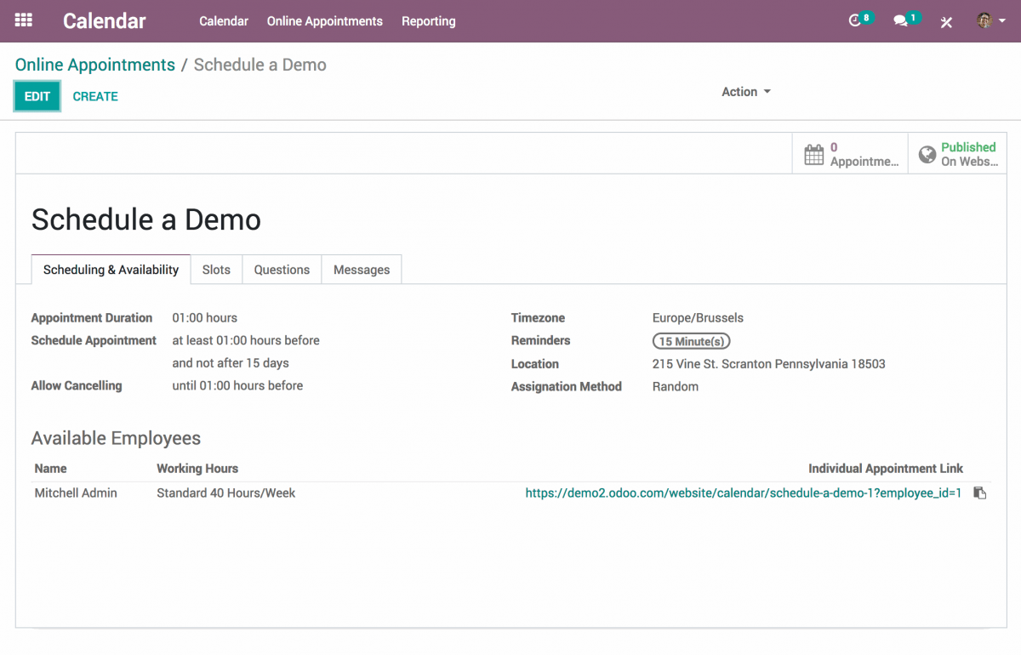Open the Action dropdown
The height and width of the screenshot is (655, 1021).
(x=744, y=92)
